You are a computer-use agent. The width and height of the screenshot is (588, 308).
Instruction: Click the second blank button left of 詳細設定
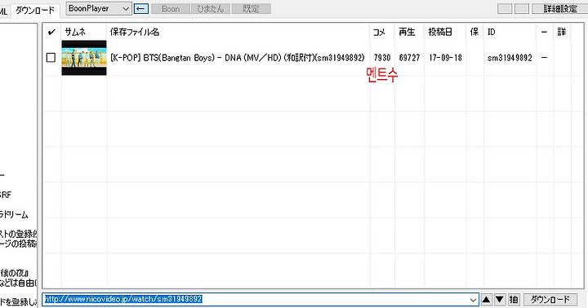pyautogui.click(x=522, y=9)
